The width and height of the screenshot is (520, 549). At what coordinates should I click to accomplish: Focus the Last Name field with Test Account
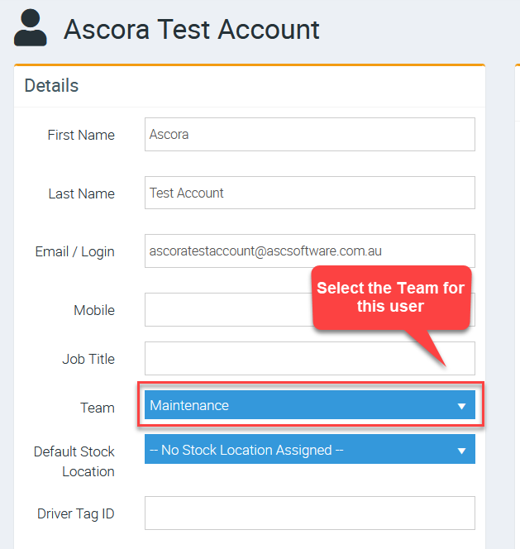309,193
